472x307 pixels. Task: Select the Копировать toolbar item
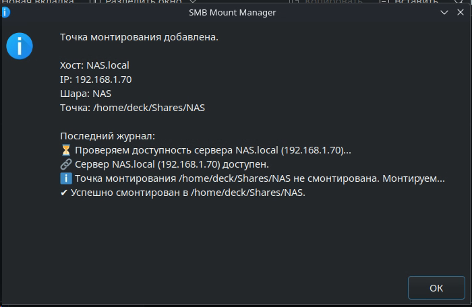click(x=327, y=1)
